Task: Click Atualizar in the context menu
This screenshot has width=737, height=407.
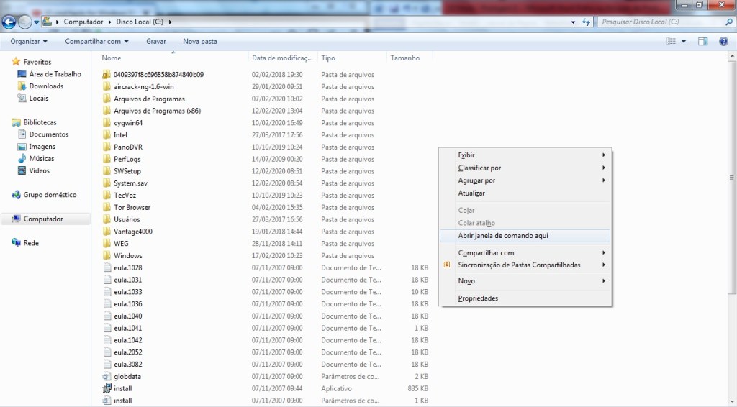Action: pos(471,193)
